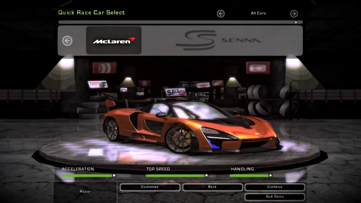Screen dimensions: 361x203
Task: Click the Back button
Action: click(212, 187)
